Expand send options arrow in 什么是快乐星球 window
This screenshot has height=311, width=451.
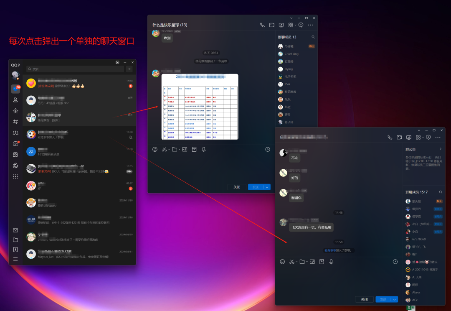coord(267,187)
